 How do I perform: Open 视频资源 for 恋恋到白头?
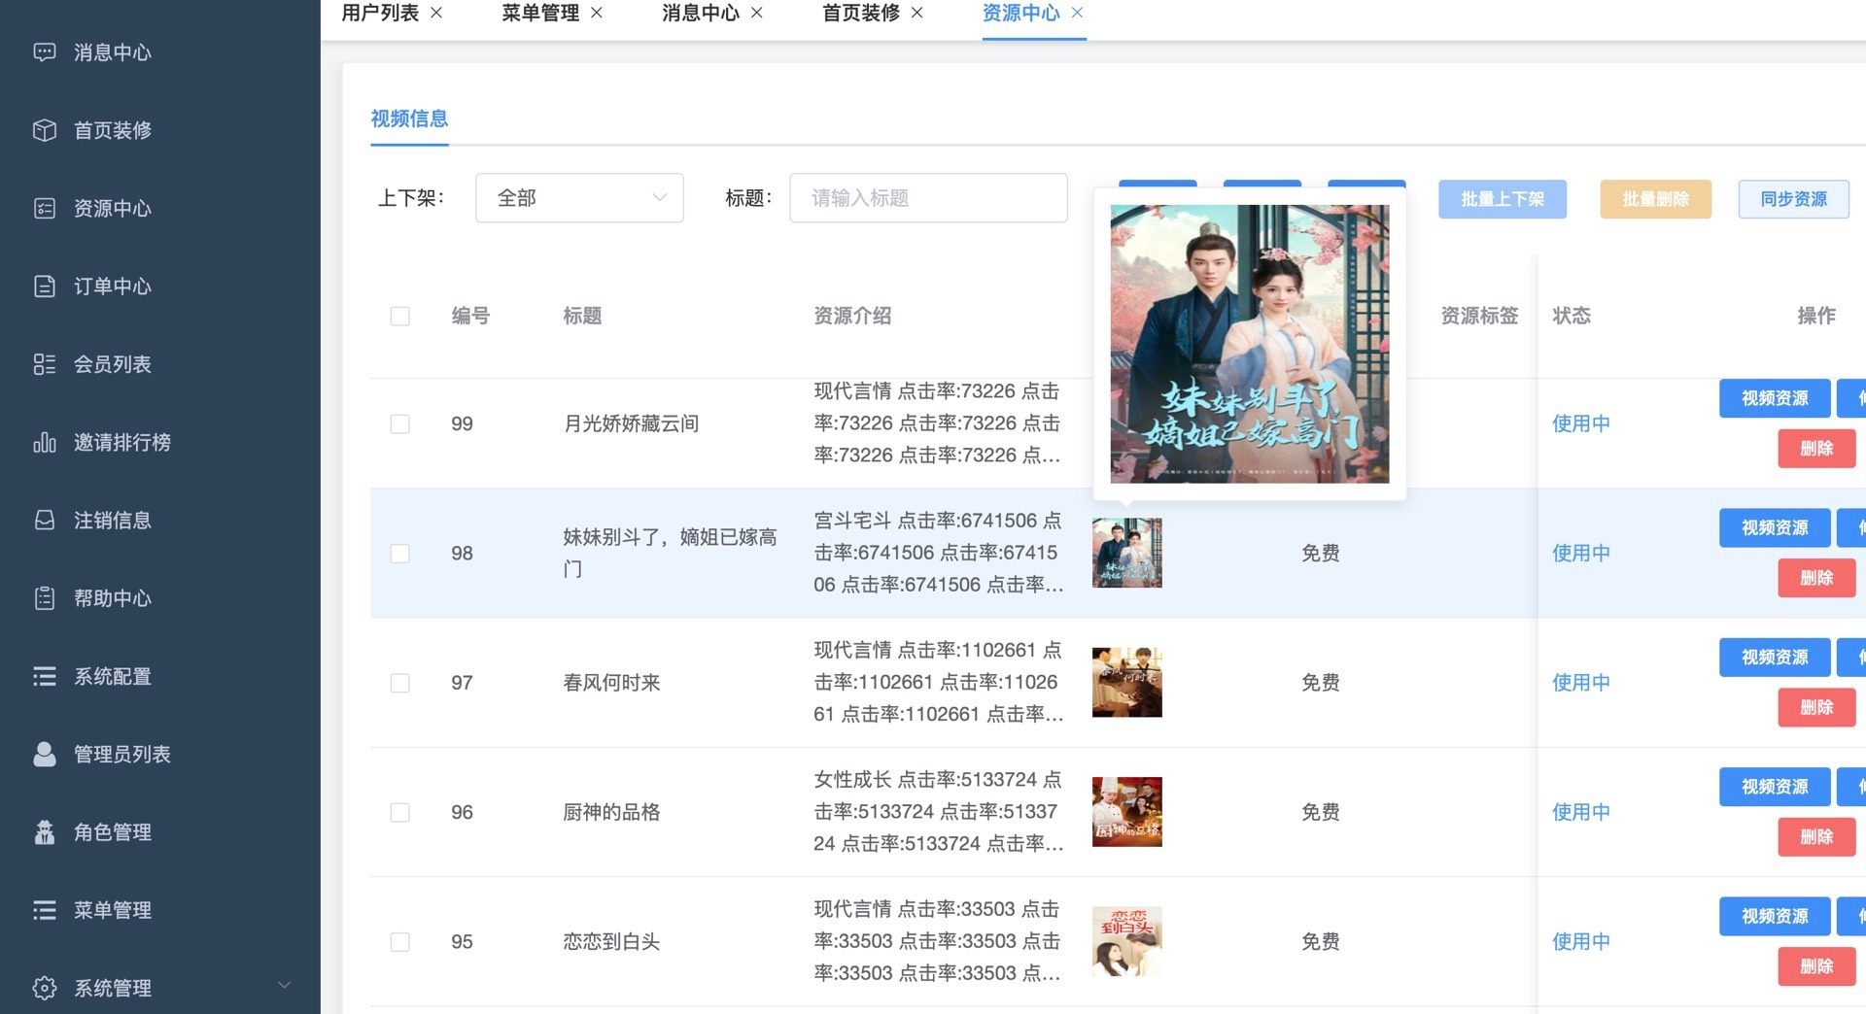(x=1775, y=916)
